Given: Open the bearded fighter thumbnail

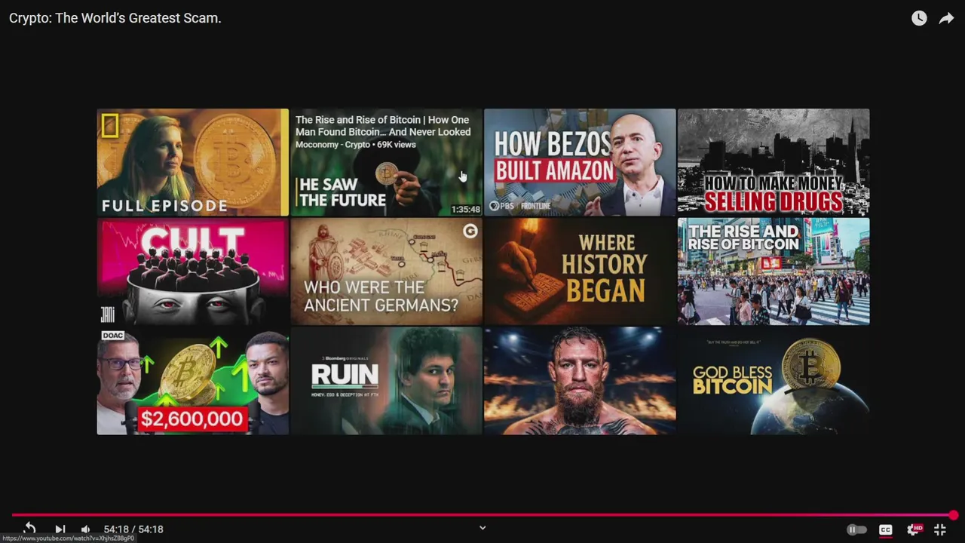Looking at the screenshot, I should (580, 381).
